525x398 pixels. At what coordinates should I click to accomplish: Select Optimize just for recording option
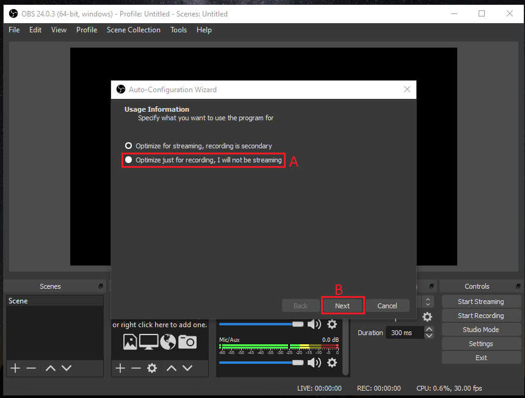click(128, 160)
